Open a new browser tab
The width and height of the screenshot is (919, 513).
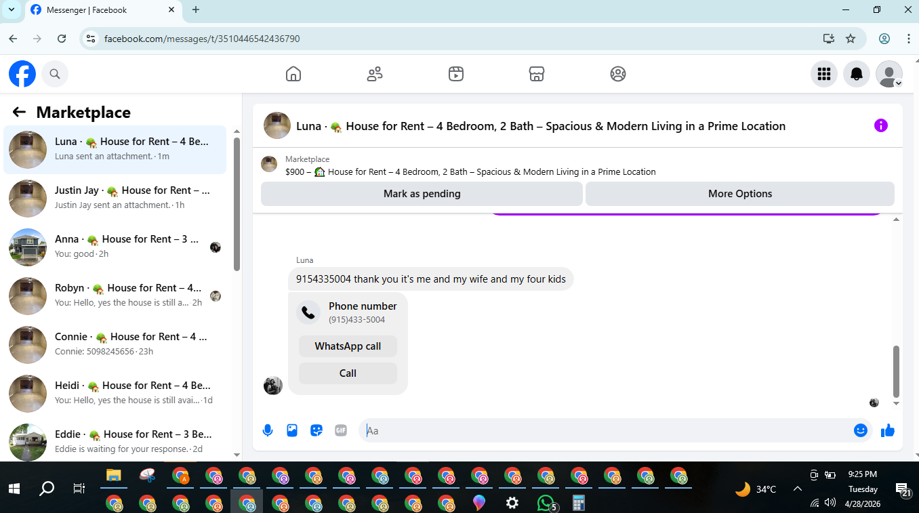[x=196, y=9]
